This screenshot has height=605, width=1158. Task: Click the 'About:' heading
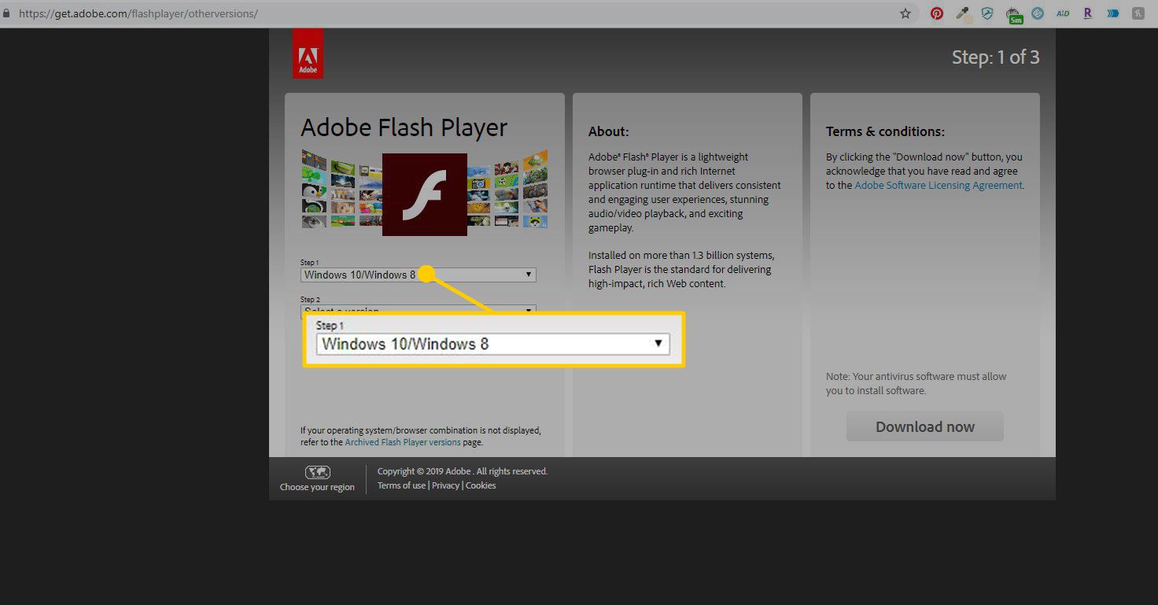tap(608, 131)
